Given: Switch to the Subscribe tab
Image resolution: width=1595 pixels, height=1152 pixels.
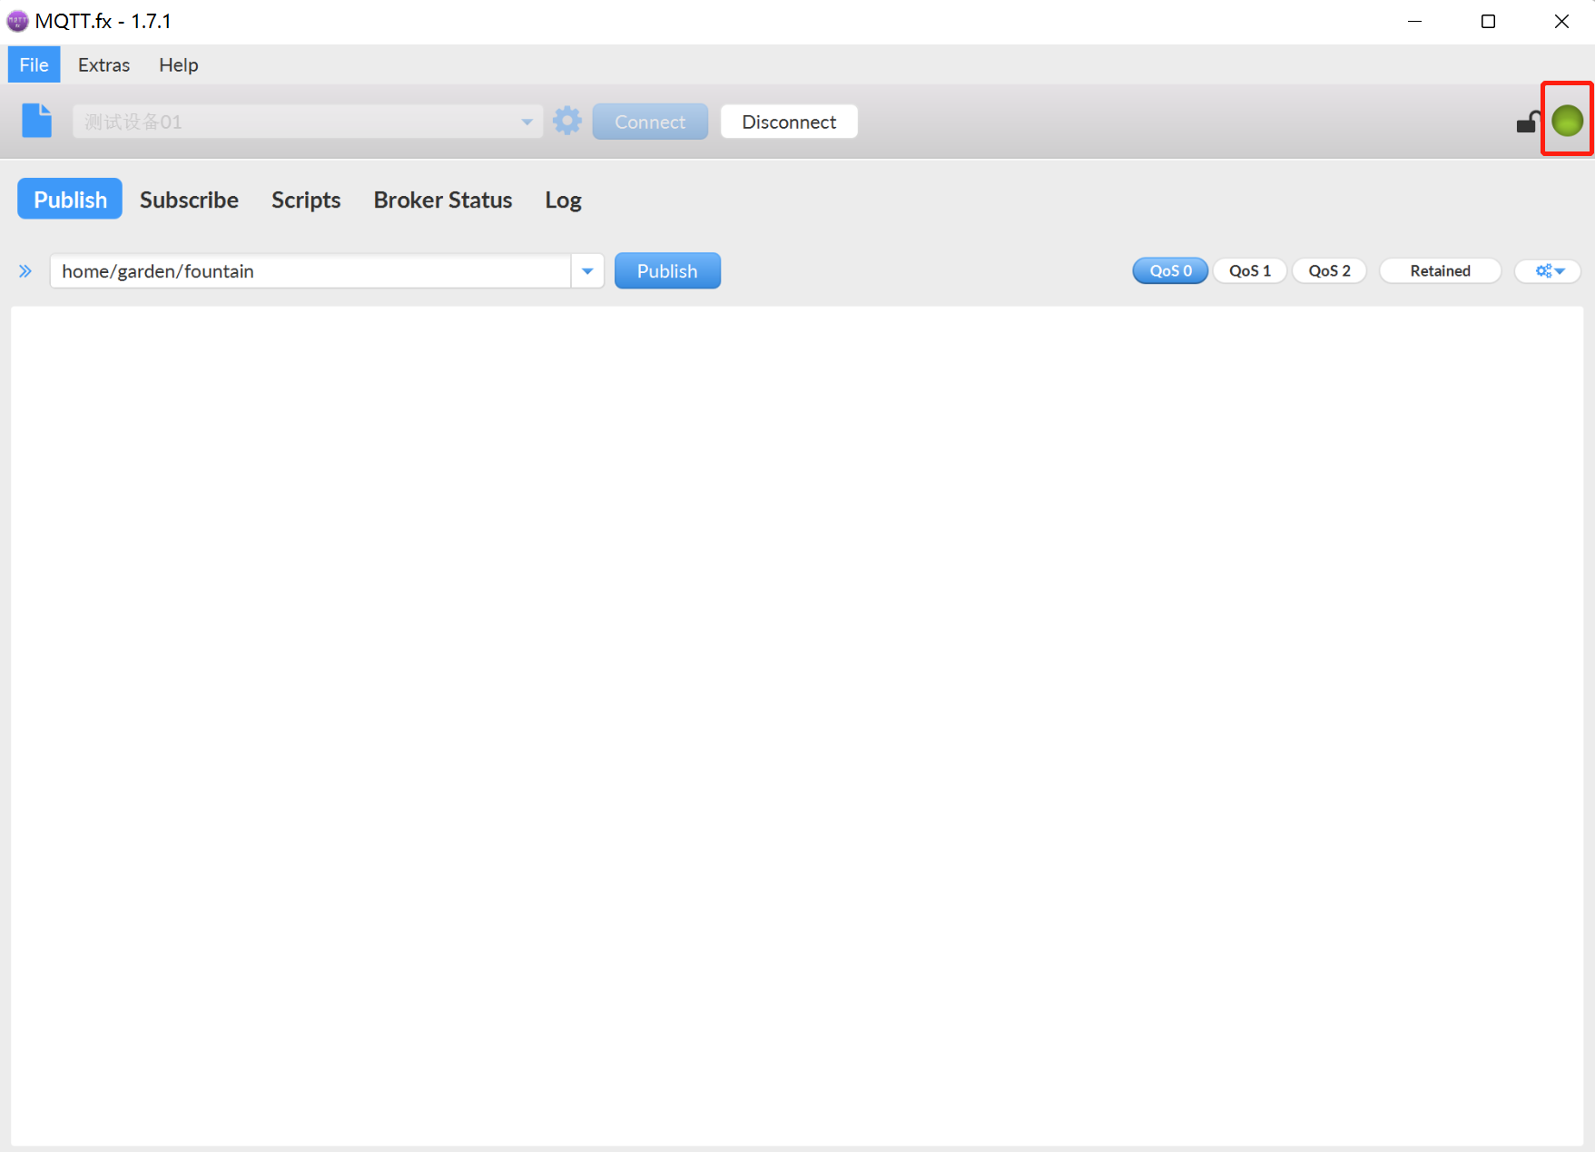Looking at the screenshot, I should [189, 200].
